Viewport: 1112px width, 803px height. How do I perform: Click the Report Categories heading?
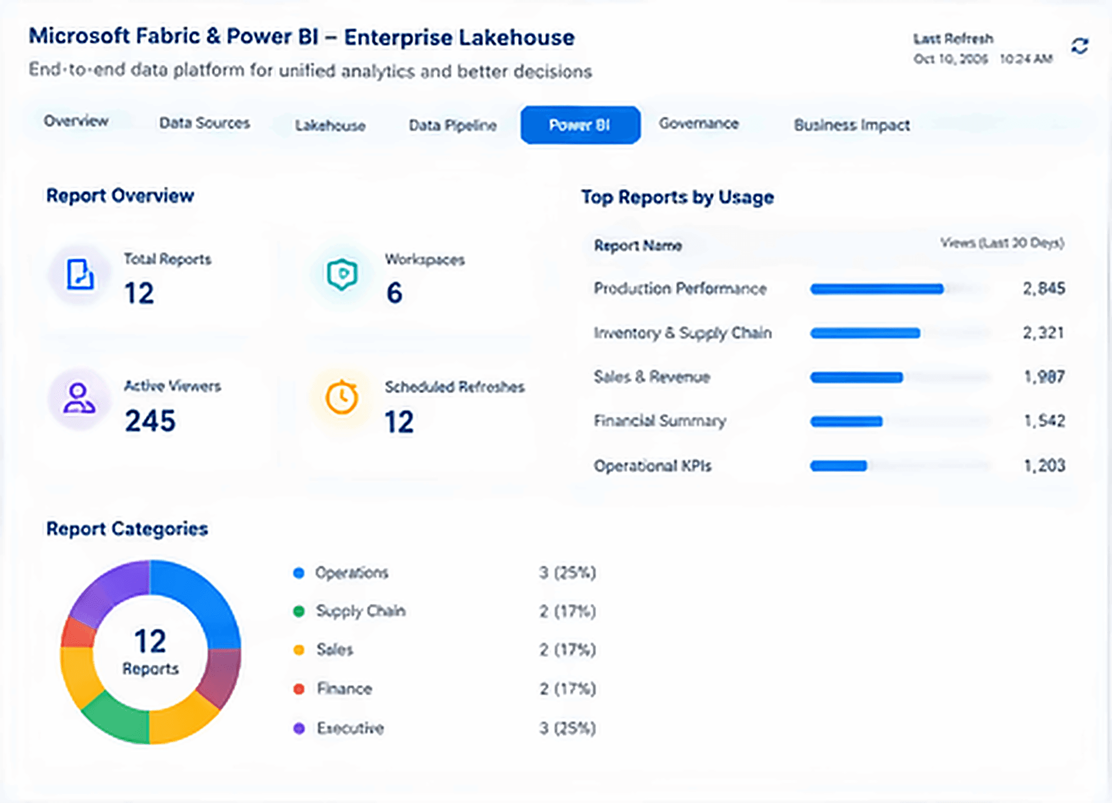point(127,529)
